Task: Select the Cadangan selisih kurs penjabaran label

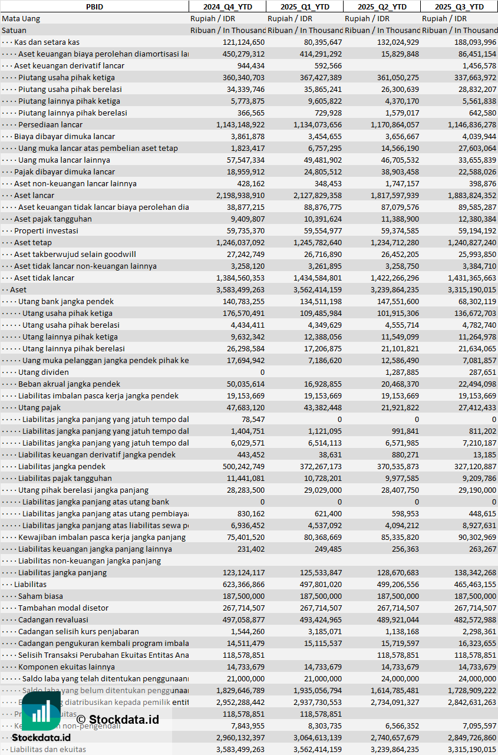Action: tap(78, 631)
